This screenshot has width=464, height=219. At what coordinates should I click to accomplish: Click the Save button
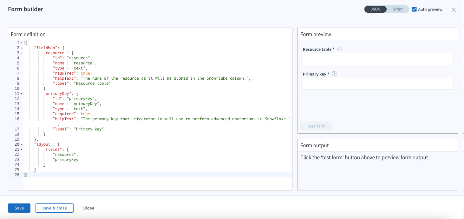click(x=19, y=208)
